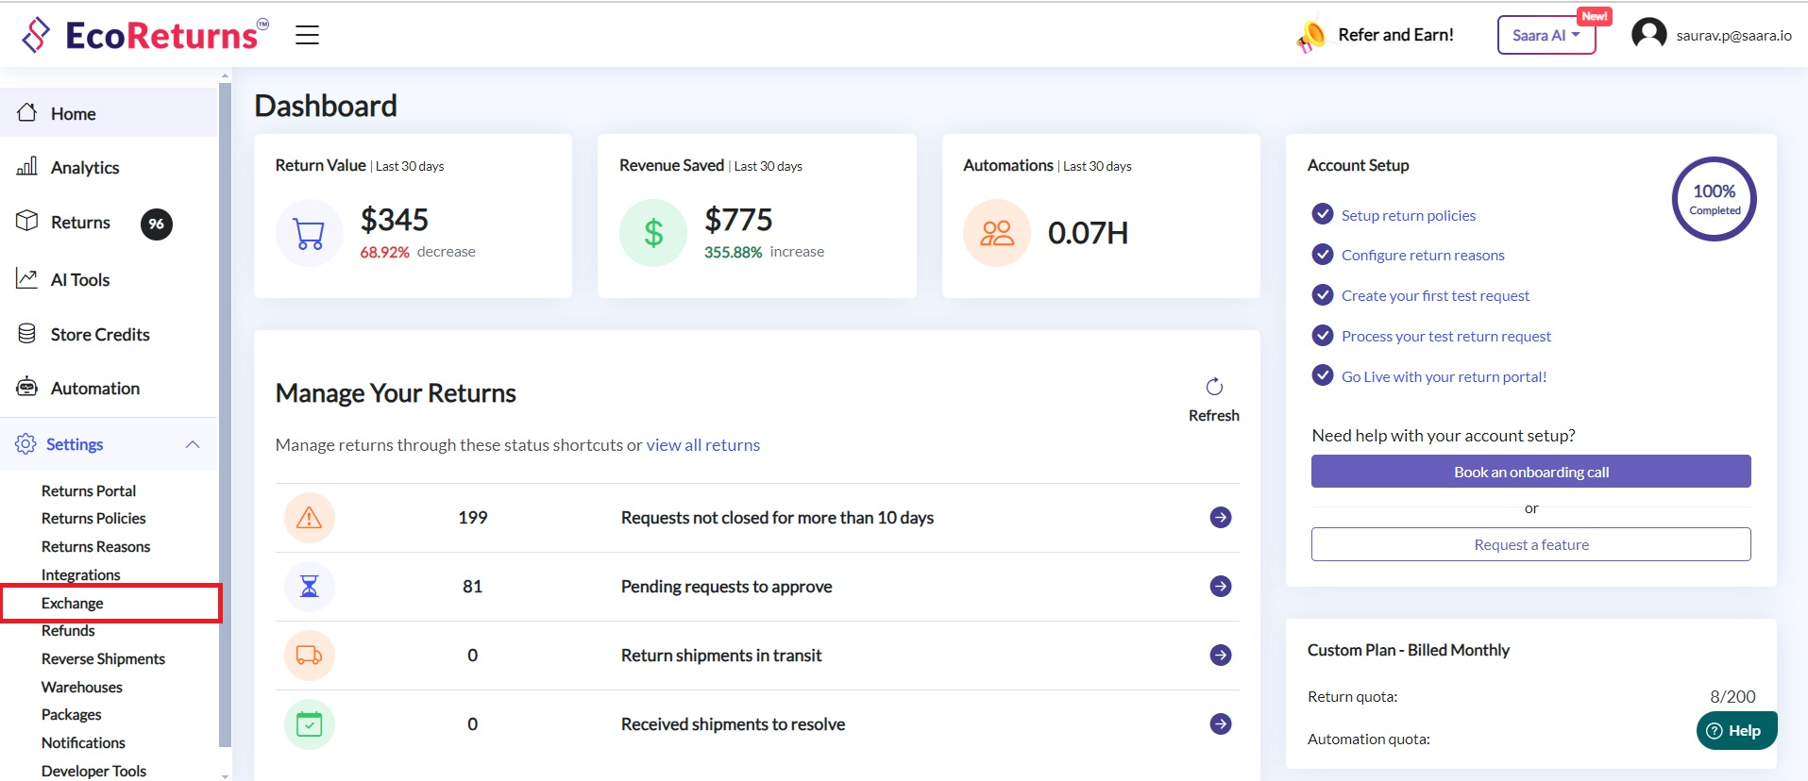This screenshot has height=781, width=1808.
Task: Open arrow for requests not closed 10 days
Action: (1221, 518)
